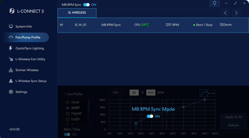
Task: Click the temperature input field showing 25
Action: click(x=134, y=93)
